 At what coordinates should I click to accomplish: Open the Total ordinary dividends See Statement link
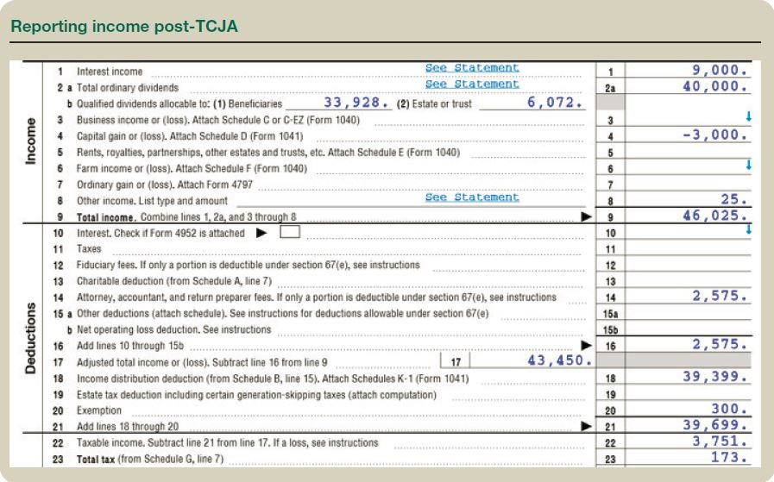(x=472, y=84)
